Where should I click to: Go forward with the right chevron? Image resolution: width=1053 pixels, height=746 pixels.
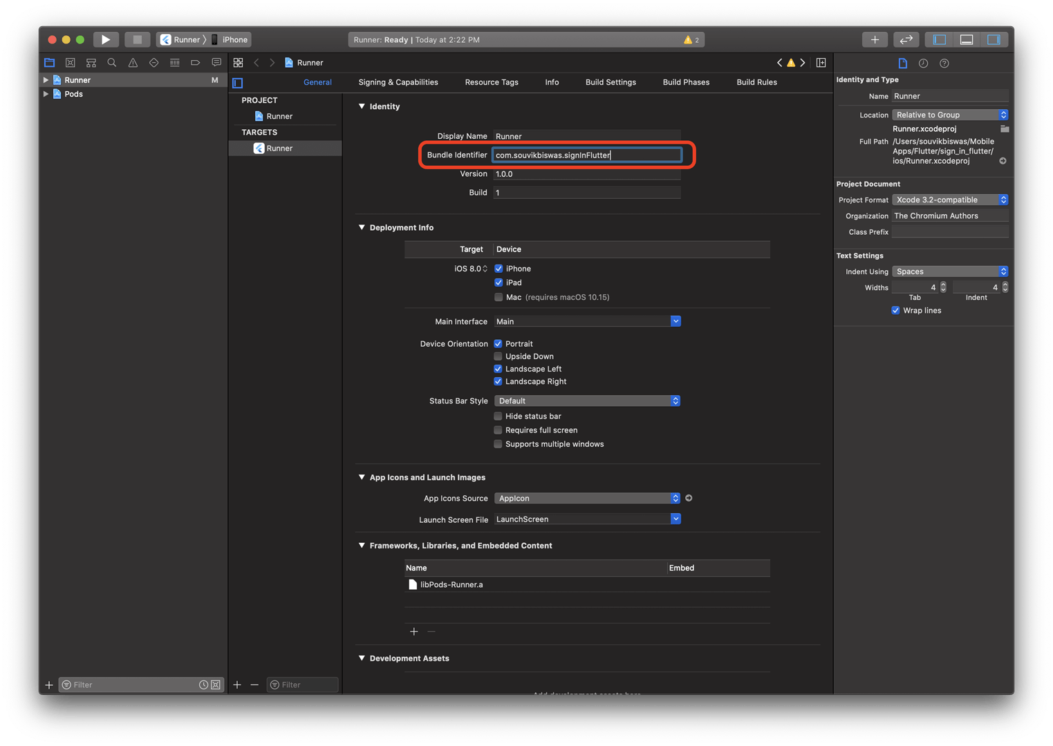tap(272, 63)
